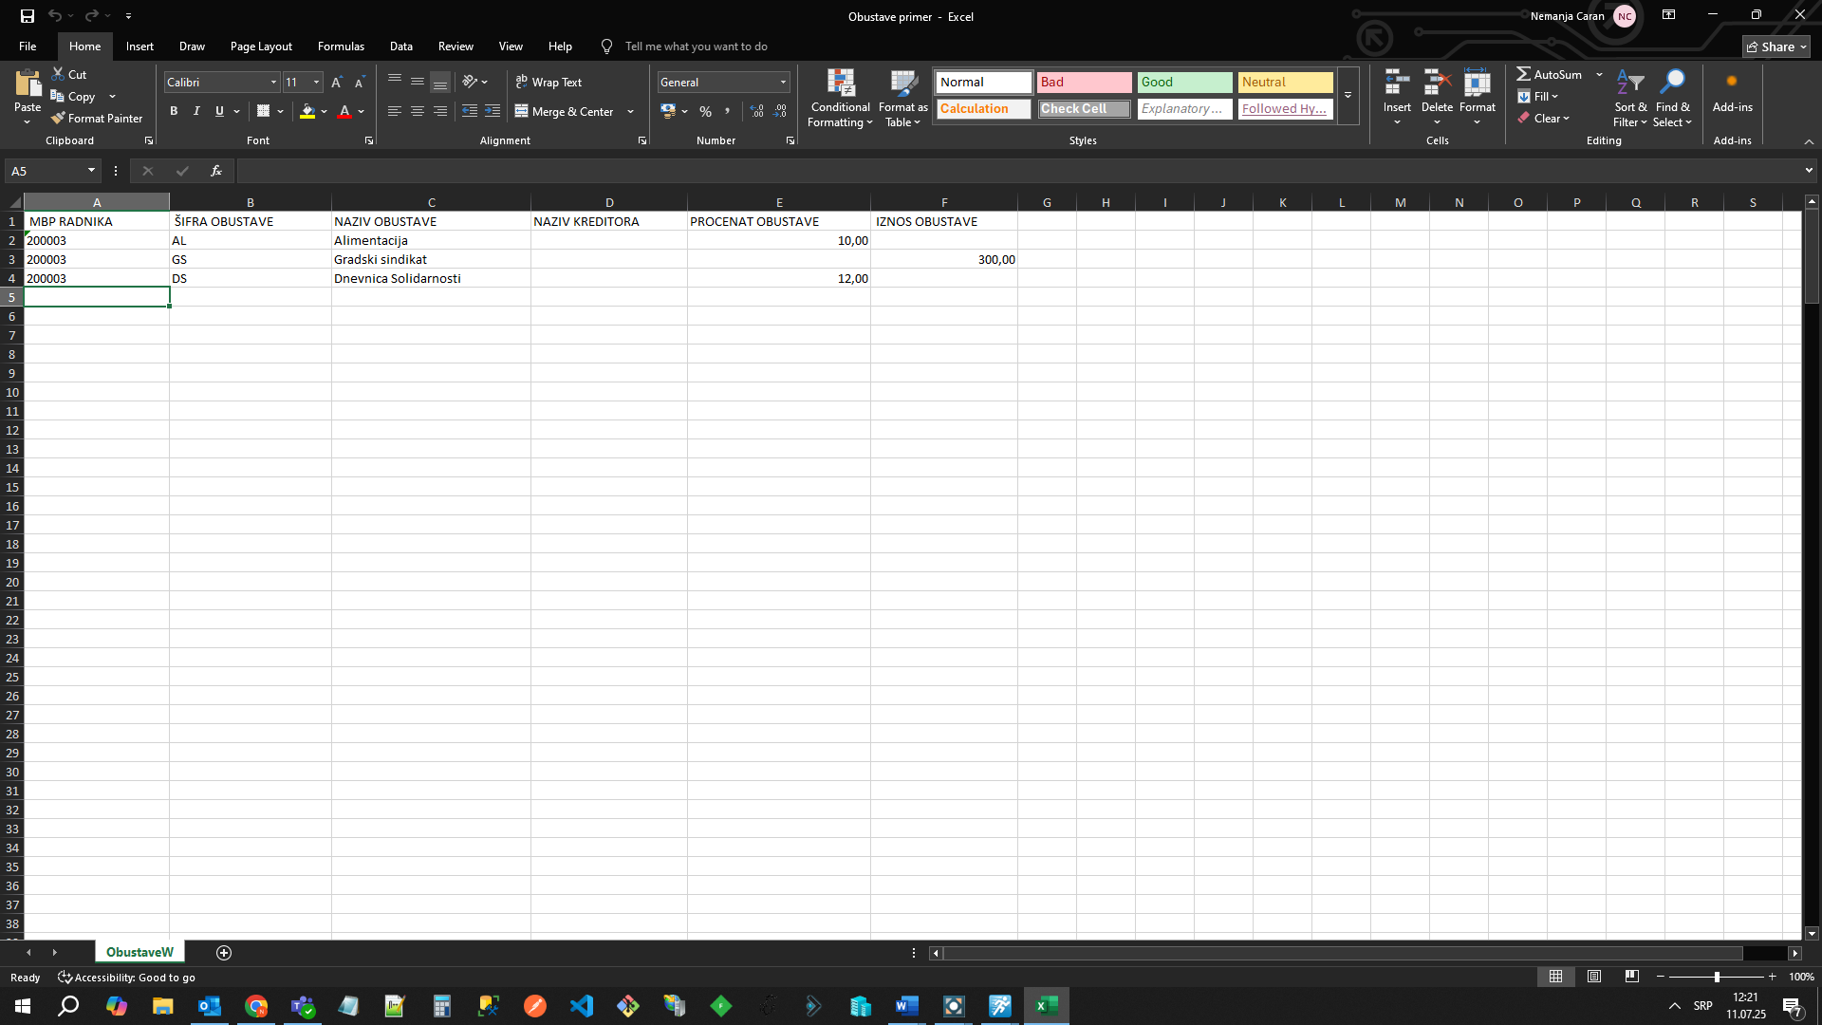This screenshot has width=1822, height=1025.
Task: Add a new sheet with plus icon
Action: point(224,953)
